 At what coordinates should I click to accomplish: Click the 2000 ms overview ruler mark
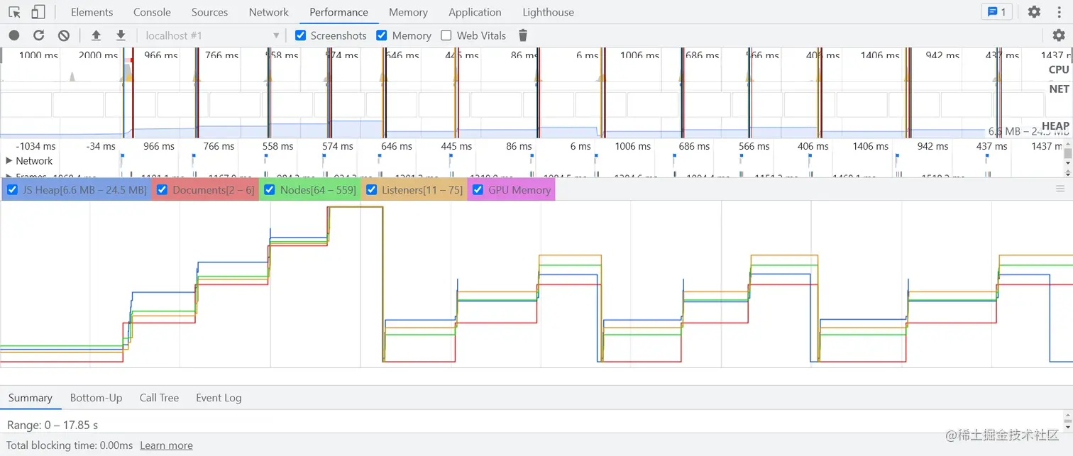tap(99, 55)
